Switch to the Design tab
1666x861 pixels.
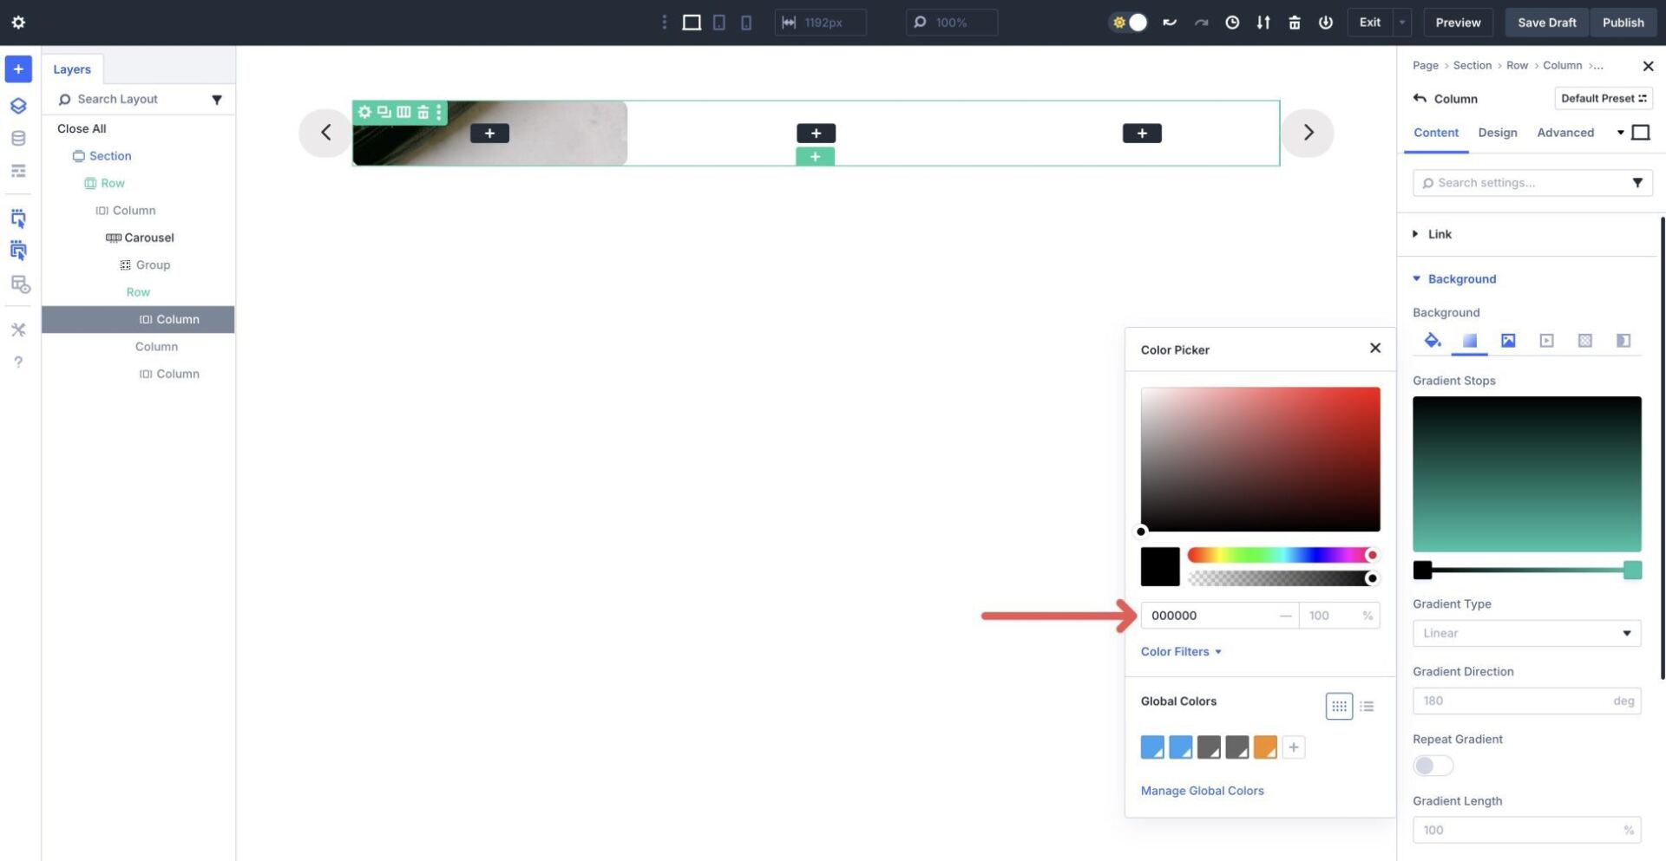coord(1497,133)
